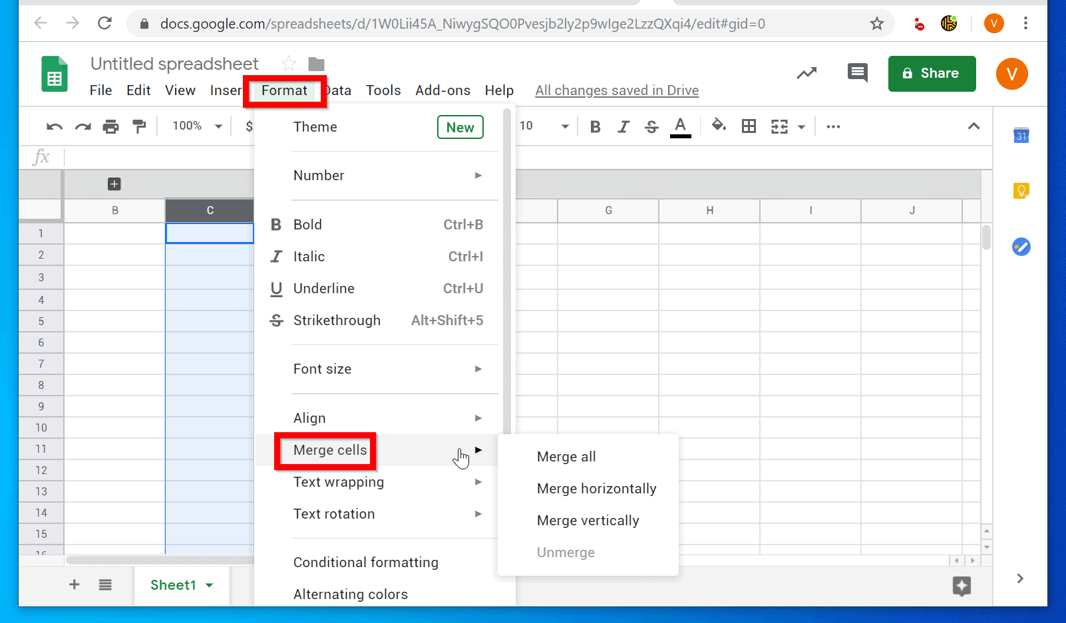Open the fill color picker
This screenshot has height=623, width=1066.
(x=719, y=126)
